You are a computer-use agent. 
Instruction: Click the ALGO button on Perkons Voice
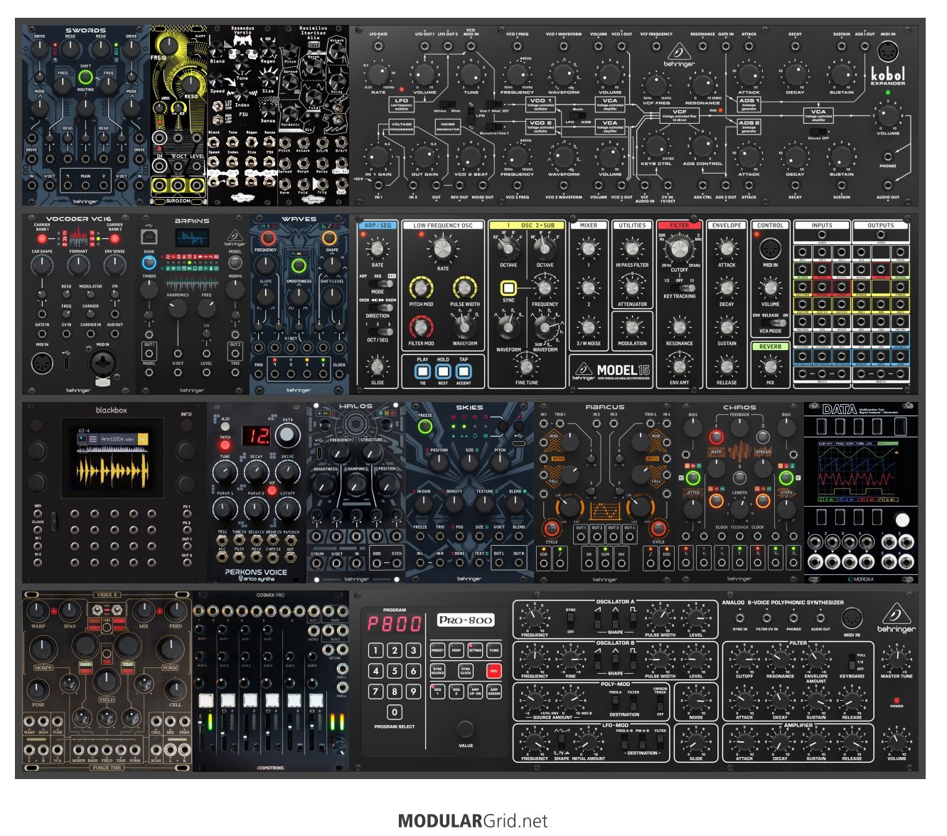click(225, 426)
